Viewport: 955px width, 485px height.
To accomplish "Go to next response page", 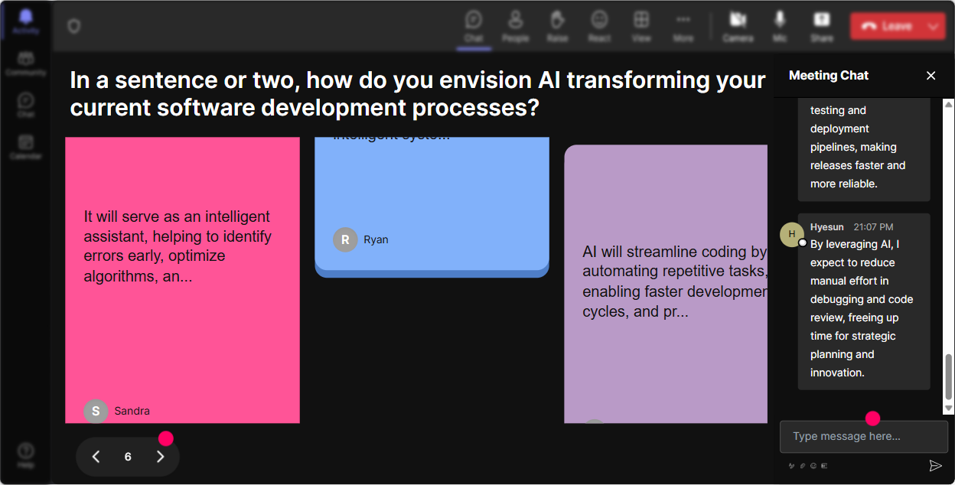I will pos(160,457).
